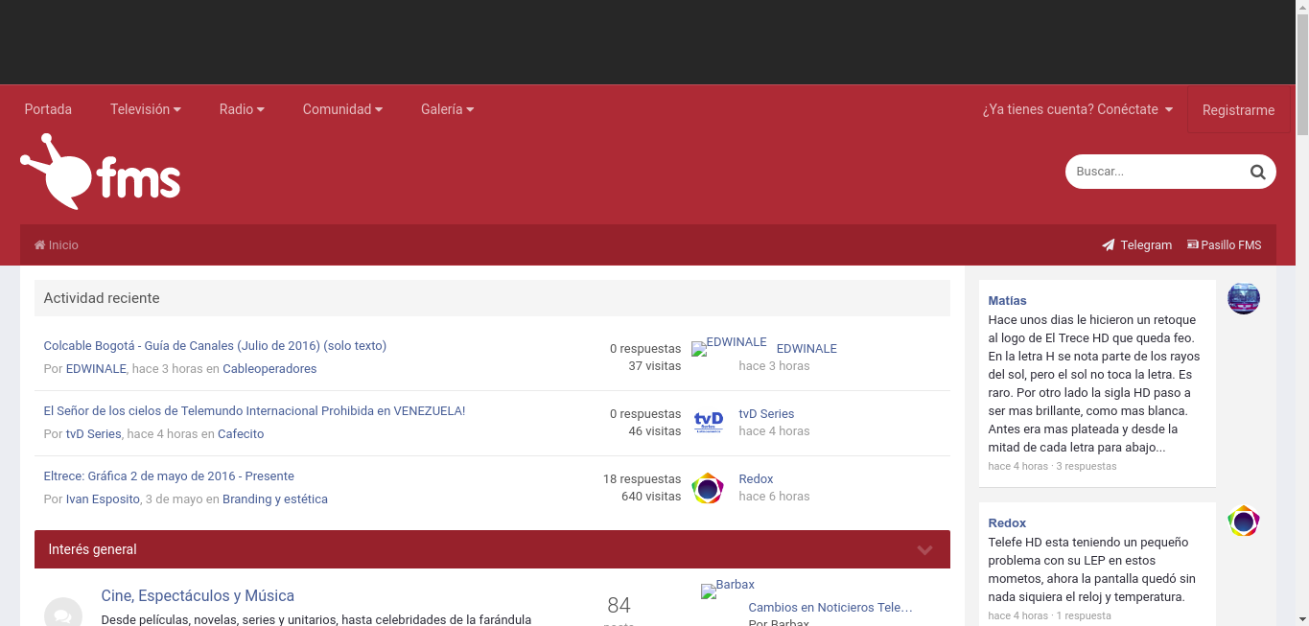Screen dimensions: 1309x626
Task: Open EDWINALE last poster link
Action: point(806,349)
